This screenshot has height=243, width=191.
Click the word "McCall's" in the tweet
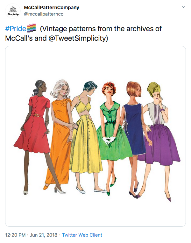coord(19,38)
